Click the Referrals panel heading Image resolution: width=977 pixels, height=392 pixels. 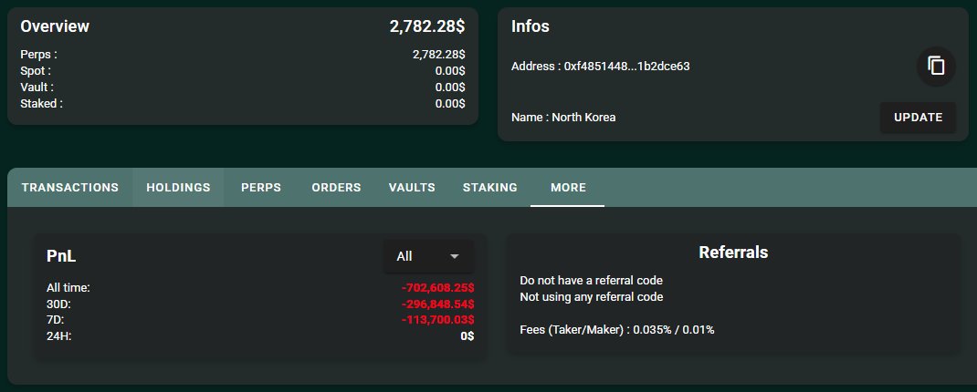pos(733,252)
